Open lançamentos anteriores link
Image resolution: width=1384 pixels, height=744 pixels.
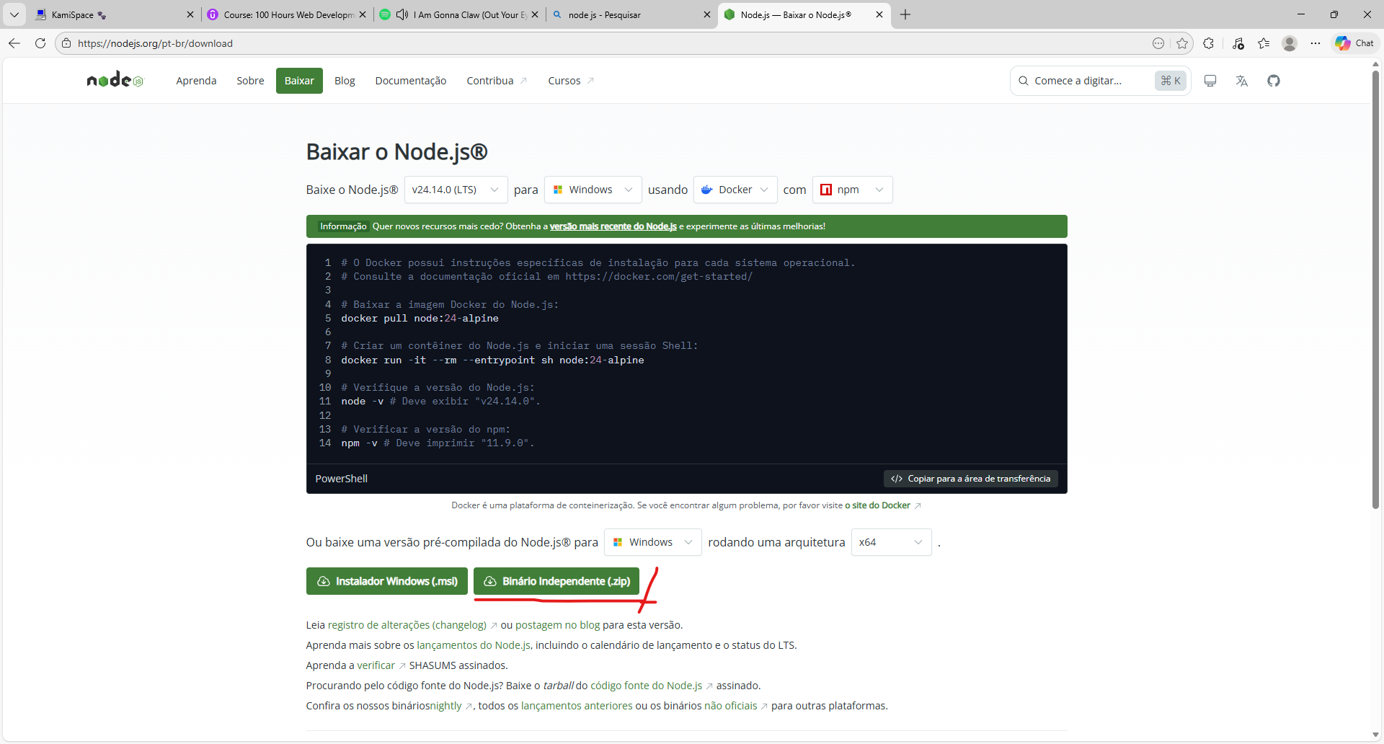coord(577,706)
